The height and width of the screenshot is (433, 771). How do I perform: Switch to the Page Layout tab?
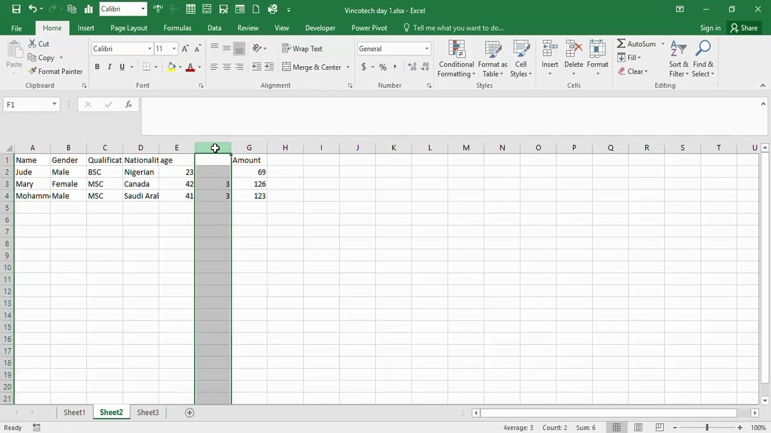coord(129,28)
